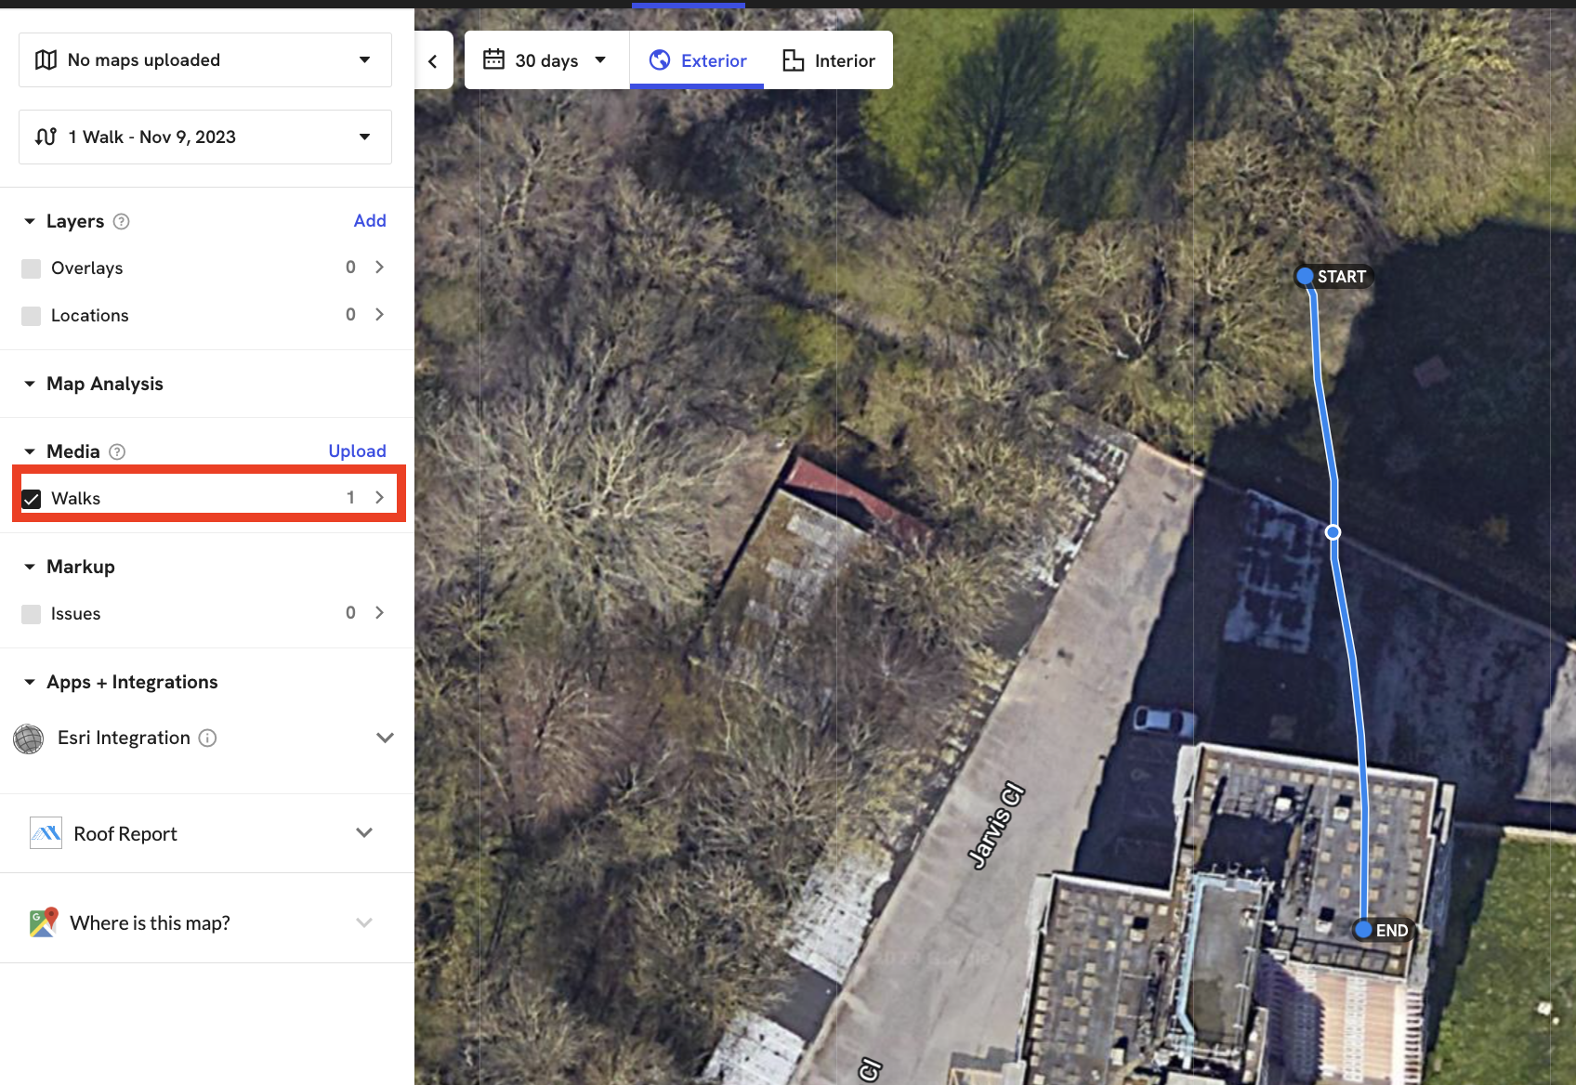The width and height of the screenshot is (1576, 1085).
Task: Collapse the Media section
Action: [30, 451]
